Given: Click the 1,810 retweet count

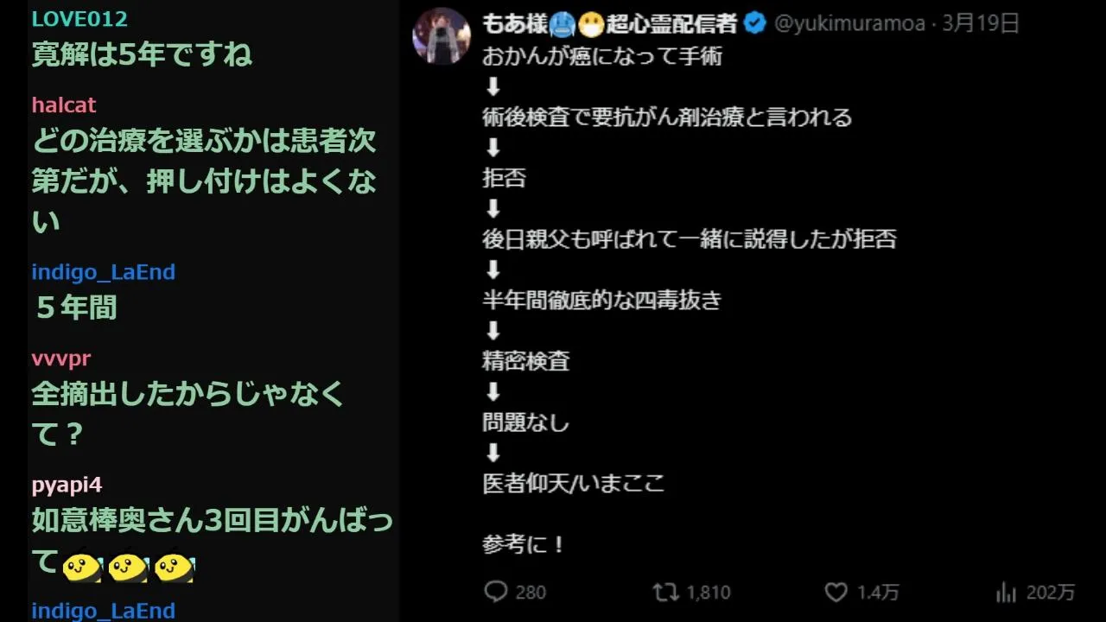Looking at the screenshot, I should [x=709, y=593].
